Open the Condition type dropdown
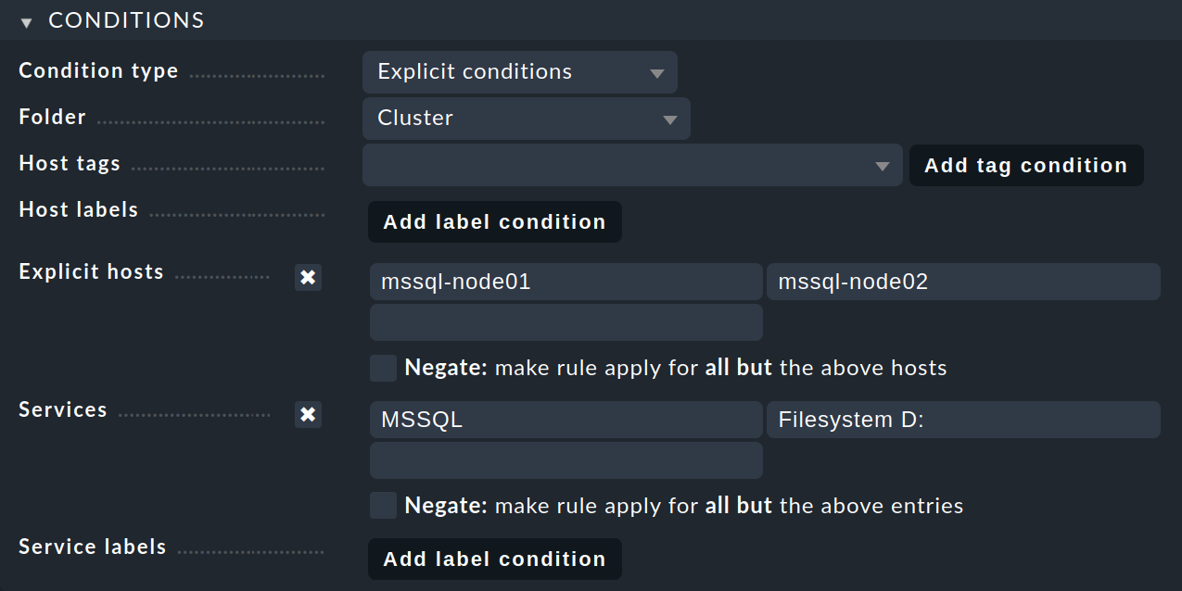Screen dimensions: 1182x591 point(520,72)
